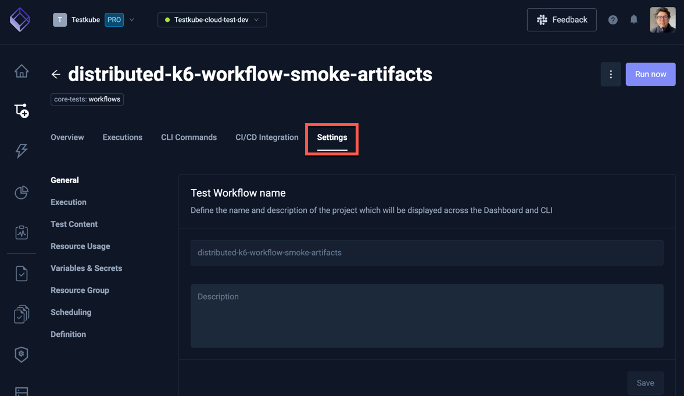Open the notifications bell icon
Screen dimensions: 684x396
[x=634, y=20]
